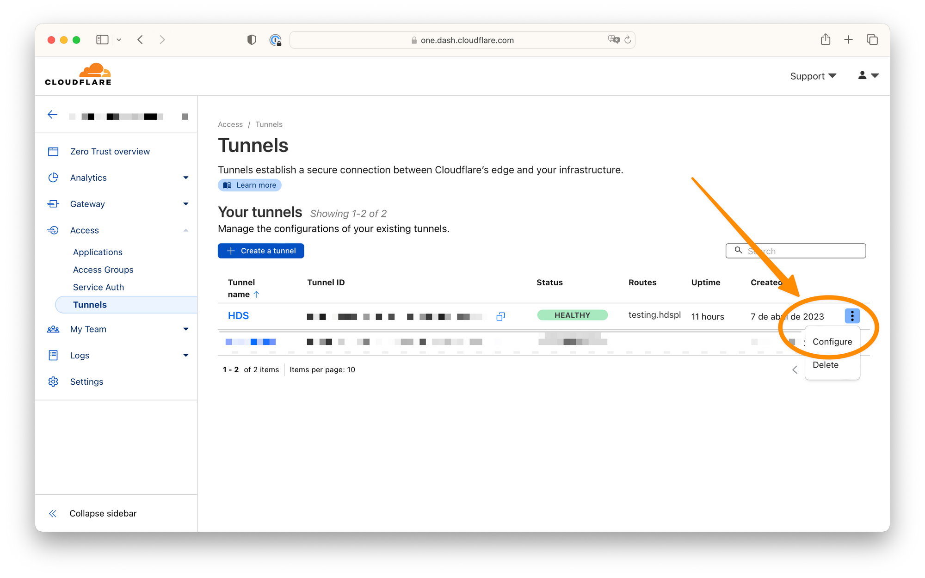This screenshot has height=578, width=925.
Task: Click the Routes column header
Action: (642, 283)
